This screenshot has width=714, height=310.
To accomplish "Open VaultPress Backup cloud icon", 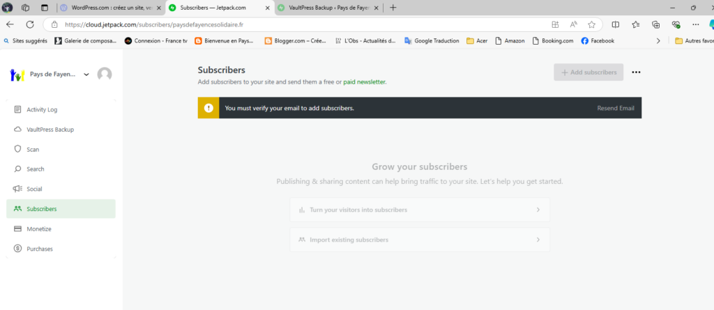I will tap(18, 130).
